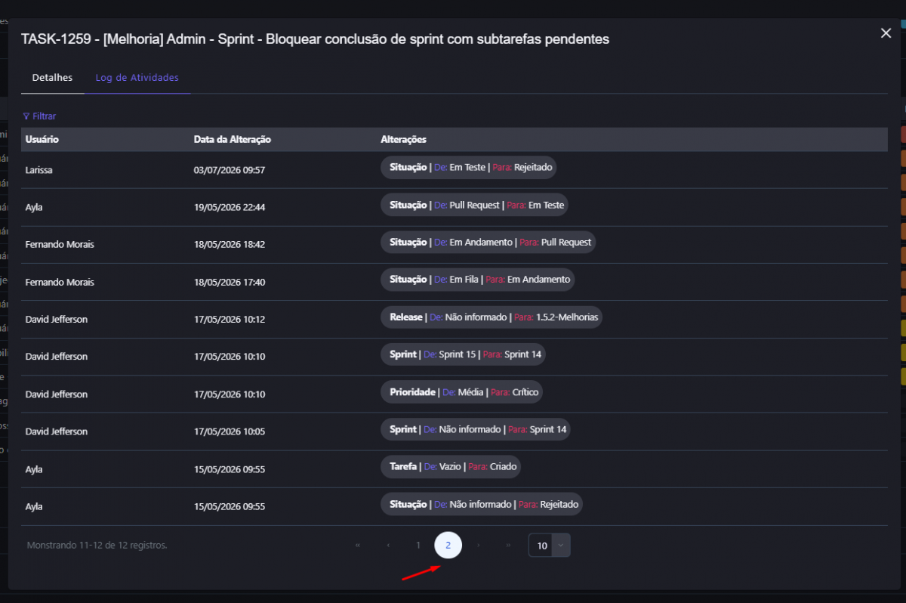Click Sprint chip Sprint 15 to Sprint 14
This screenshot has height=603, width=906.
tap(463, 354)
